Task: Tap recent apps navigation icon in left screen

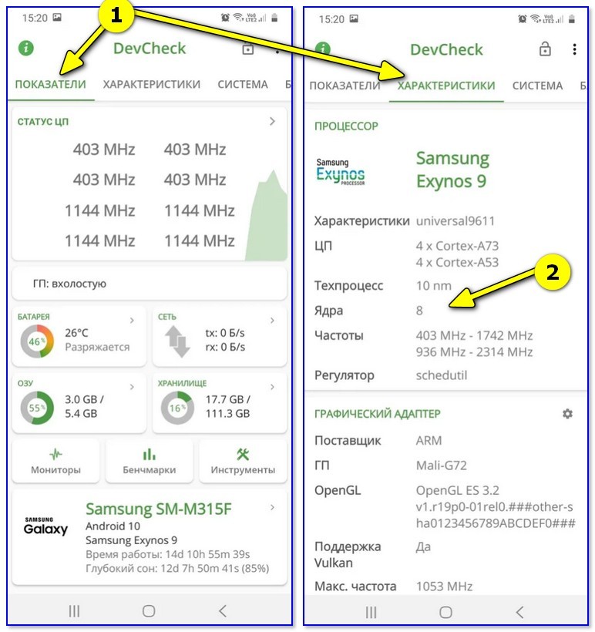Action: [x=74, y=611]
